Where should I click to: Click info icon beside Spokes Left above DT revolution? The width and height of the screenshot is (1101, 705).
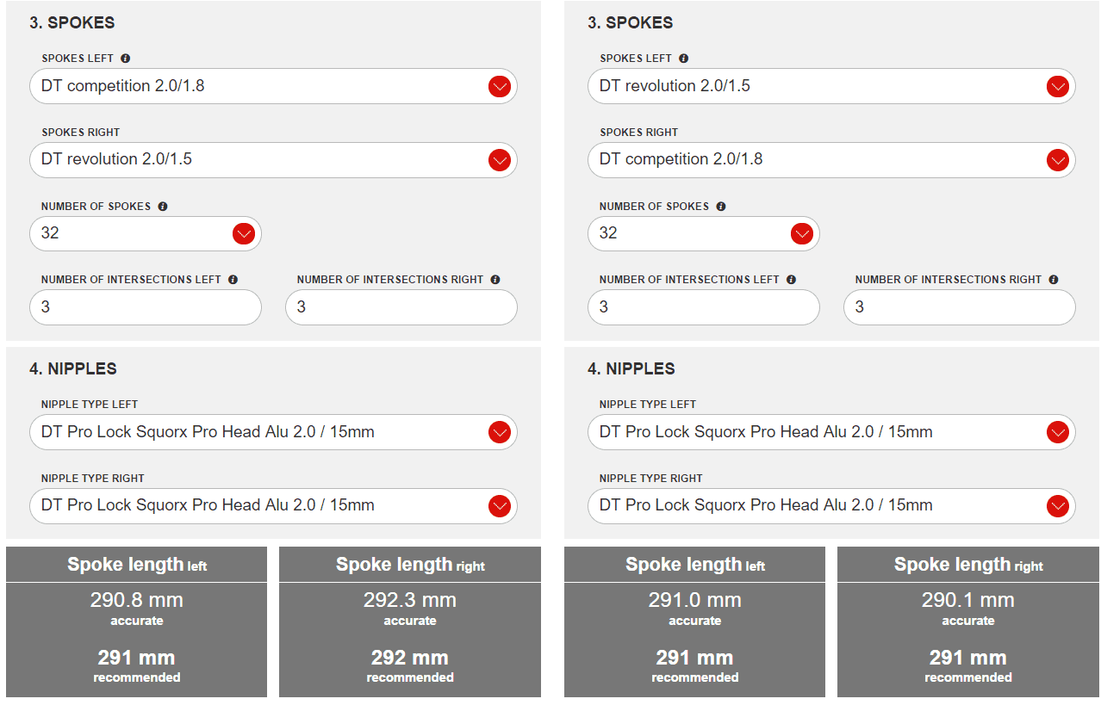[684, 59]
